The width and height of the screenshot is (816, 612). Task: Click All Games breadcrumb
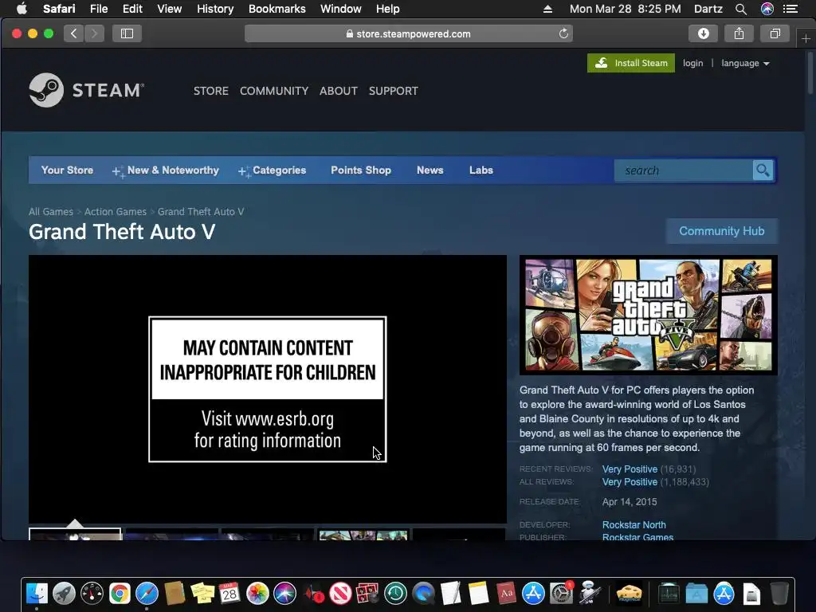[50, 212]
